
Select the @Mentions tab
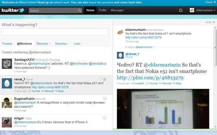(24, 44)
